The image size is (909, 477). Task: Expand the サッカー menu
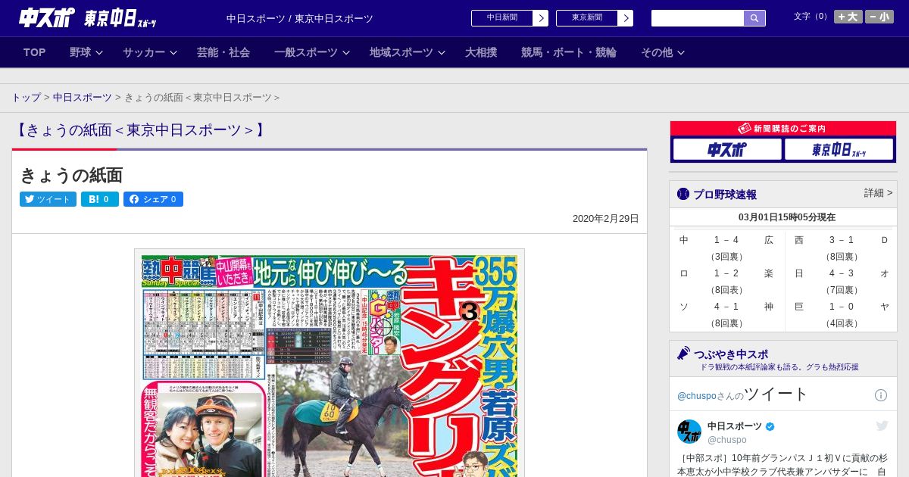click(x=149, y=52)
